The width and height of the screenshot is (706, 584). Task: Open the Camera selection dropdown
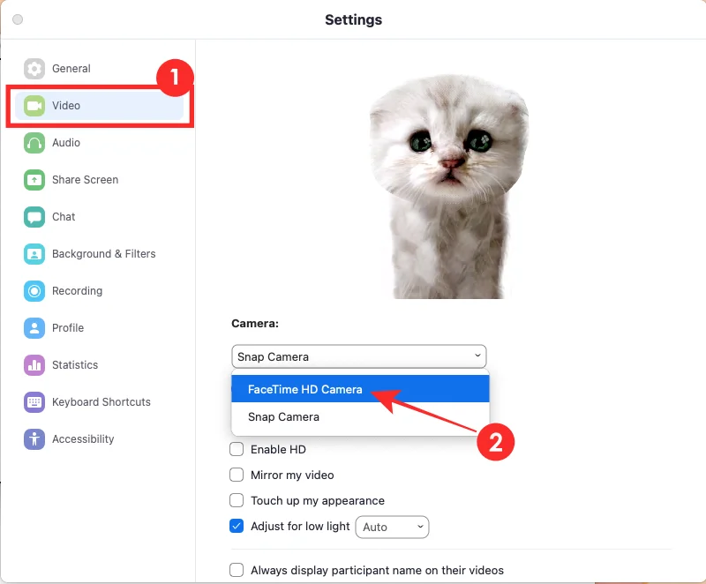pos(358,356)
